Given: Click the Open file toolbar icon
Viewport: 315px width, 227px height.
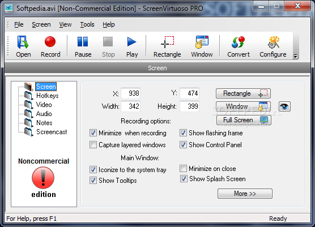Looking at the screenshot, I should 23,46.
